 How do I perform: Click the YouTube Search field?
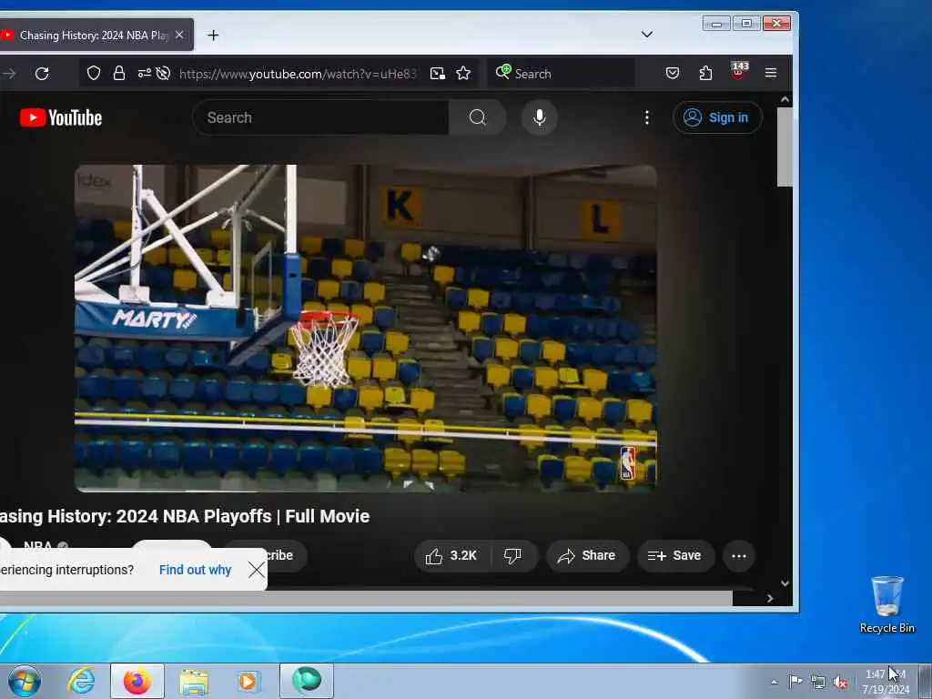(x=321, y=117)
